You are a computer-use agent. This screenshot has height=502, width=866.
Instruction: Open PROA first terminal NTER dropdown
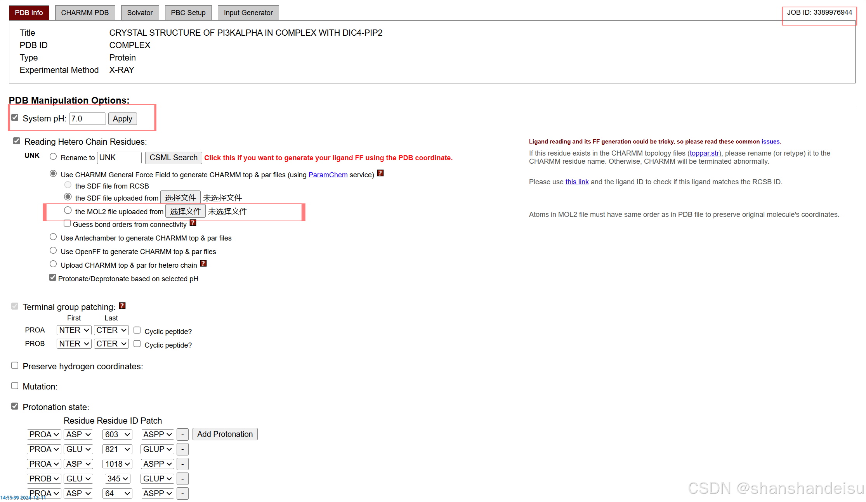74,330
